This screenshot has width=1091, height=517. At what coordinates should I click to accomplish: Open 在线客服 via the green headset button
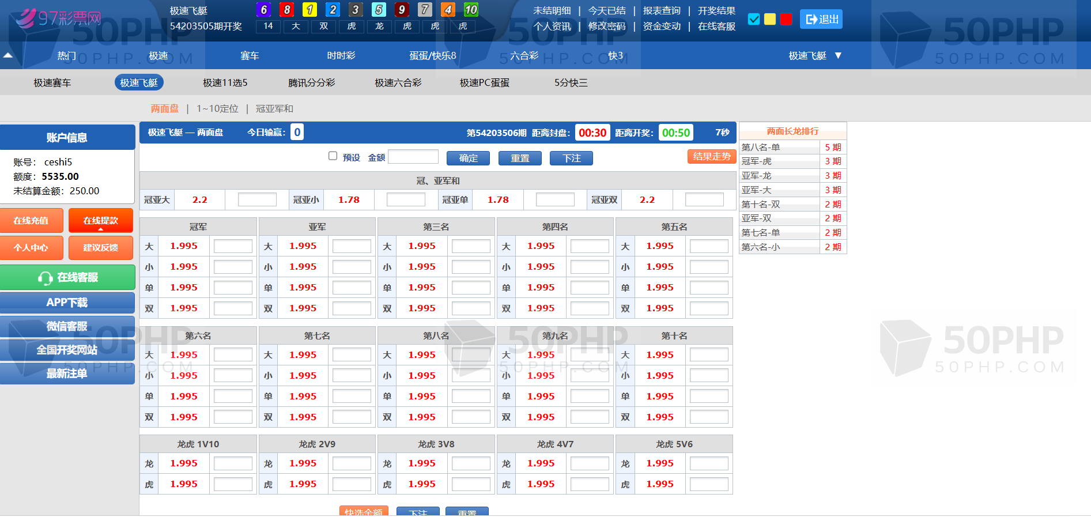pyautogui.click(x=67, y=278)
